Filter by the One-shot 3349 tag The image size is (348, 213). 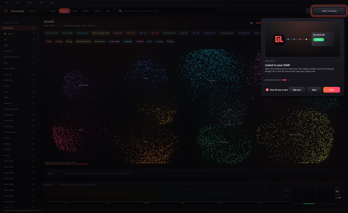[x=52, y=33]
